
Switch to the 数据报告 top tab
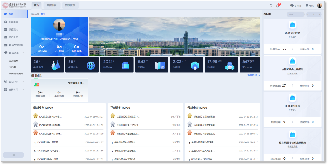tap(52, 5)
